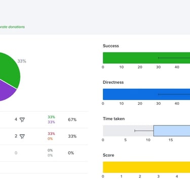The height and width of the screenshot is (186, 190).
Task: Click the 33% pie chart label
Action: pyautogui.click(x=22, y=61)
